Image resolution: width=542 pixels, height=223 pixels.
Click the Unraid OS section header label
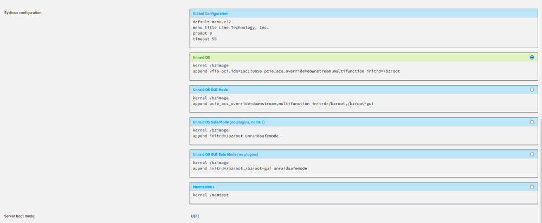201,57
